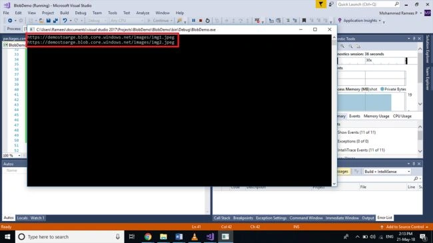Click the microphone icon in taskbar search

[118, 236]
